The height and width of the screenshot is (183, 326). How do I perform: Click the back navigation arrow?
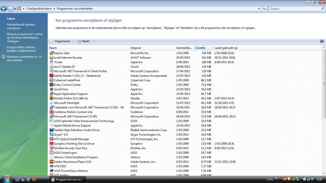(4, 9)
